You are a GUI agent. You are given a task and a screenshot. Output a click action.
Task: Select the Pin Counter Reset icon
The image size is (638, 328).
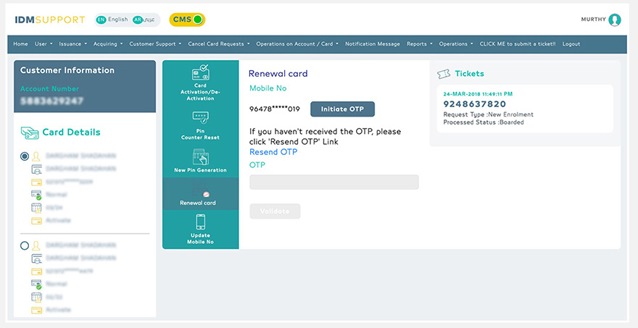[x=200, y=117]
